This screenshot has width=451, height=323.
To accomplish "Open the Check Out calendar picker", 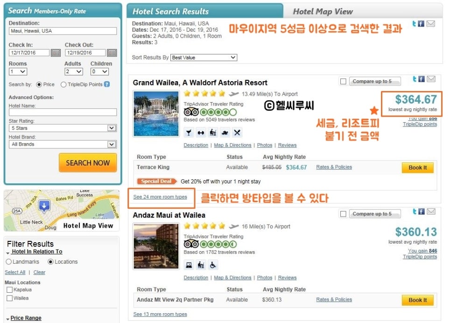I will [x=112, y=53].
